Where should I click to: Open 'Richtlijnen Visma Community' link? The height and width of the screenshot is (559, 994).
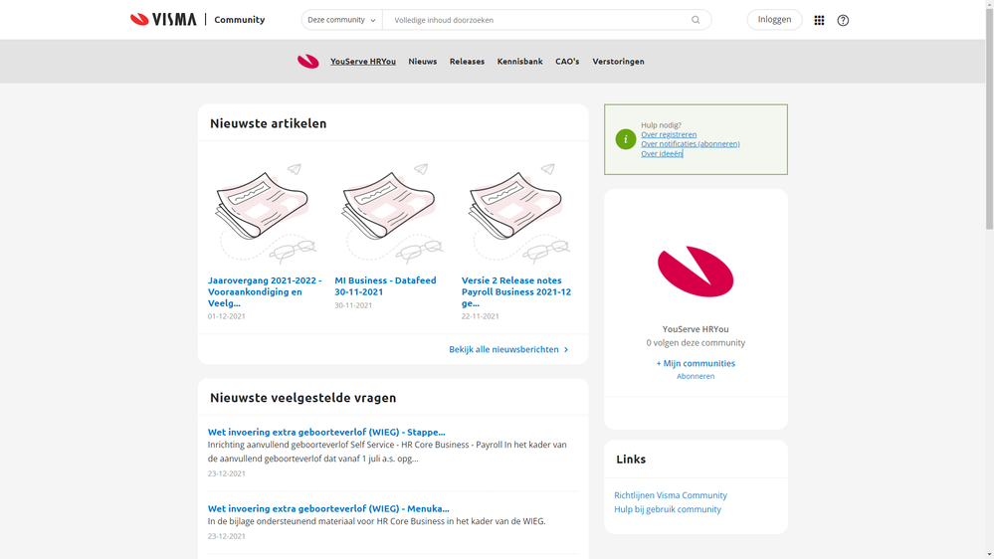coord(671,495)
